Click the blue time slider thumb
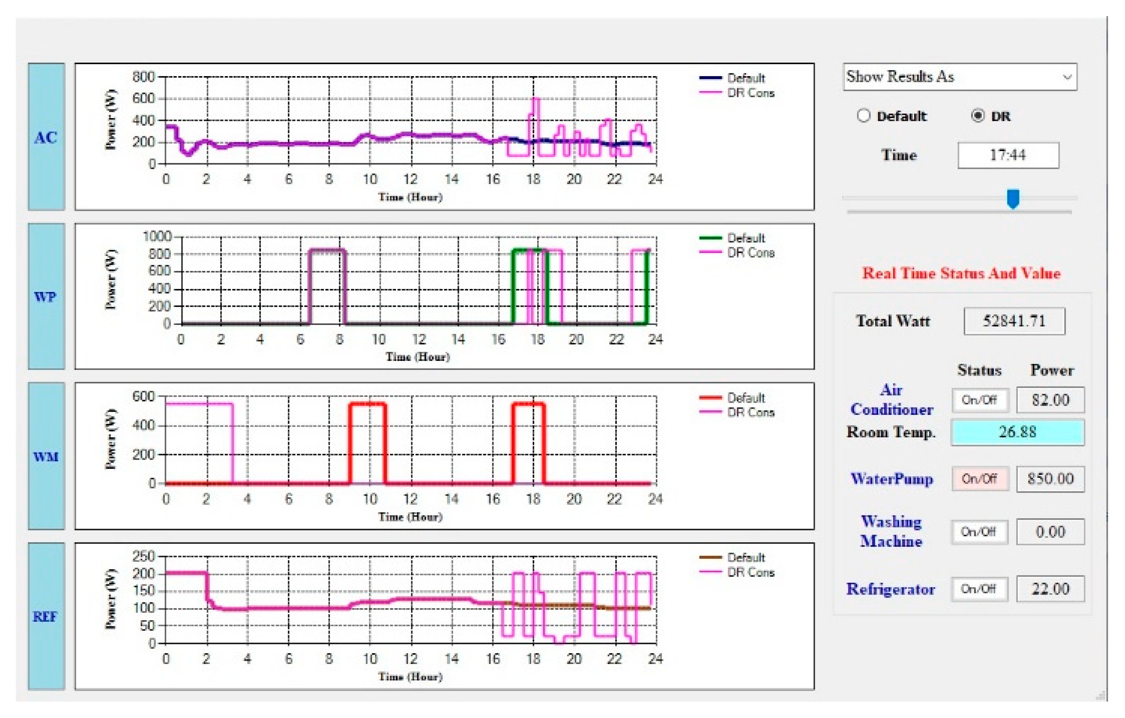Image resolution: width=1125 pixels, height=718 pixels. point(1012,199)
